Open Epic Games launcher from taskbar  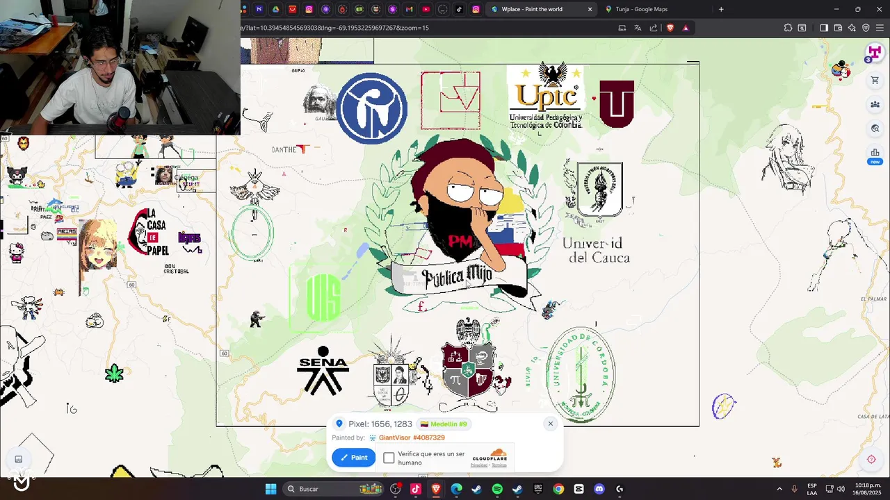pos(538,489)
